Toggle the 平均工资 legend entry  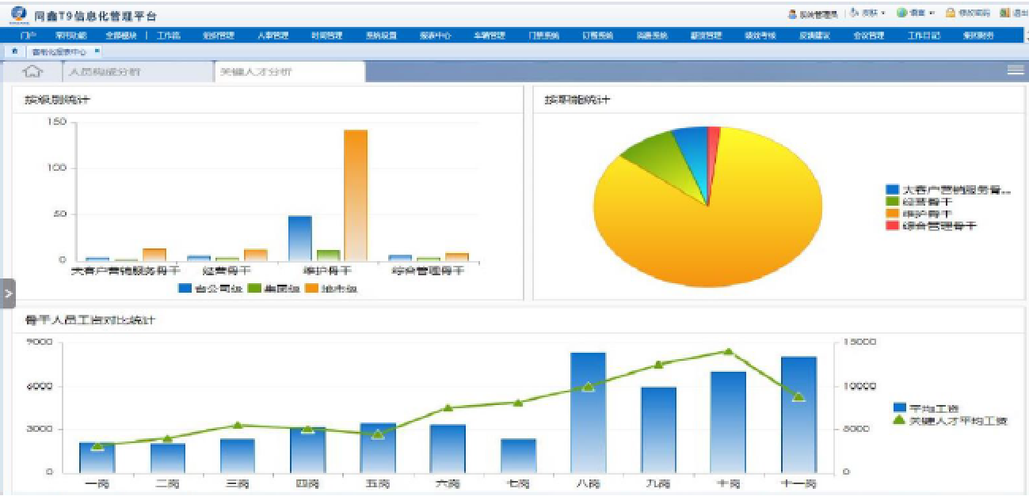pos(899,407)
